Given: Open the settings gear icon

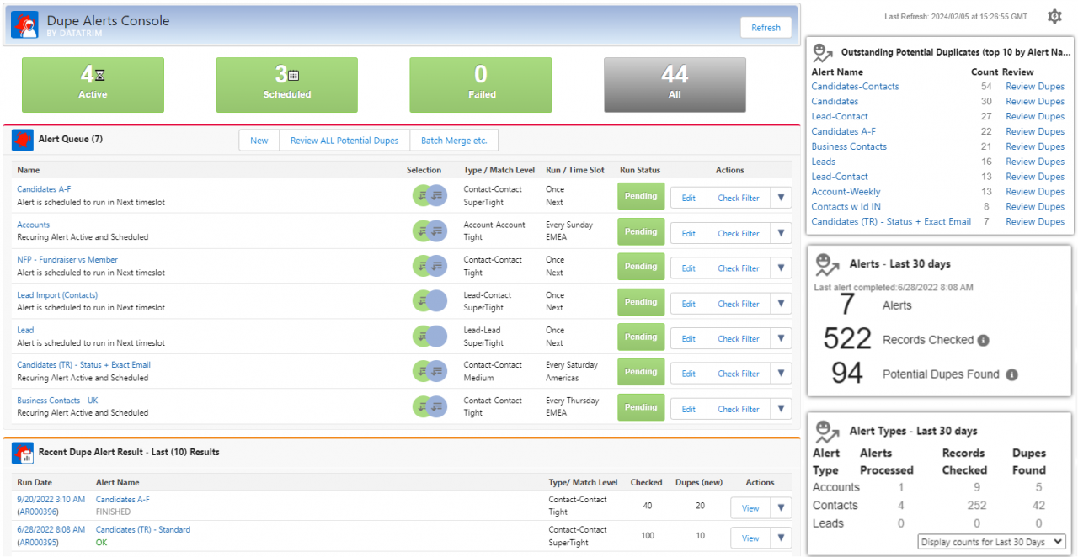Looking at the screenshot, I should [1054, 17].
